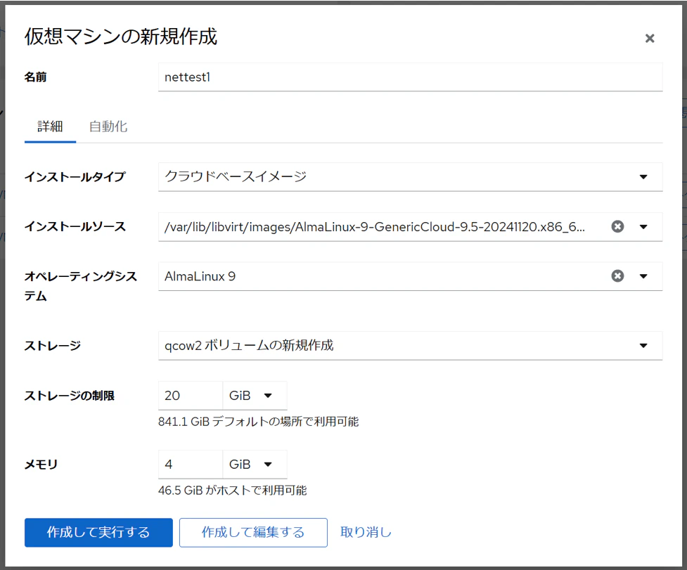Screen dimensions: 687x570
Task: Focus the storage limit value 20 field
Action: pyautogui.click(x=191, y=395)
